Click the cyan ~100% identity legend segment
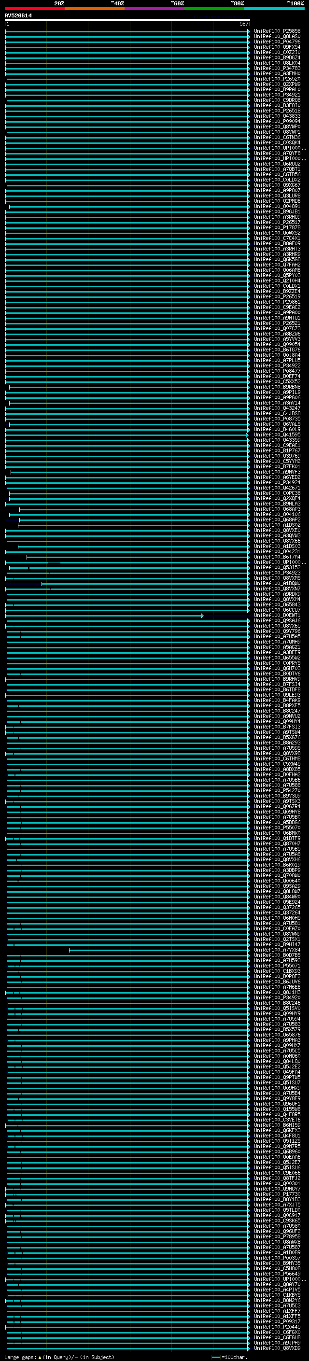Viewport: 309px width, 1361px height. tap(274, 9)
